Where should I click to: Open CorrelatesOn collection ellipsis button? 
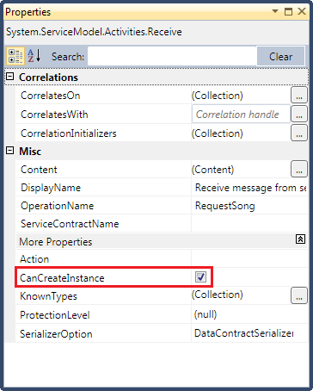point(299,95)
